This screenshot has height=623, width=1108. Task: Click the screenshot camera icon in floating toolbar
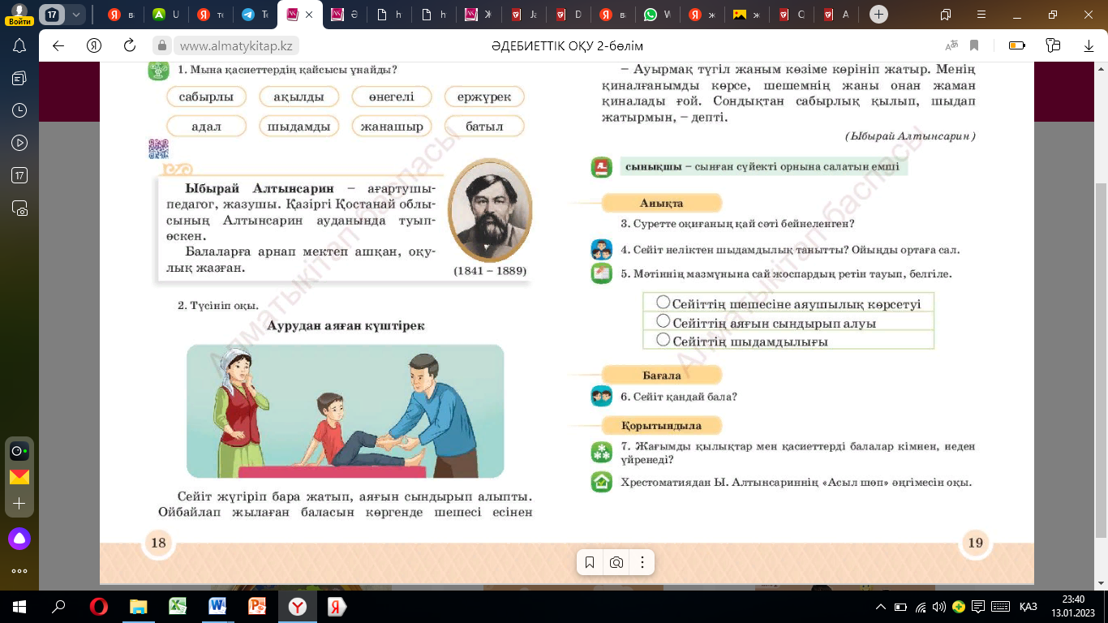pos(616,562)
